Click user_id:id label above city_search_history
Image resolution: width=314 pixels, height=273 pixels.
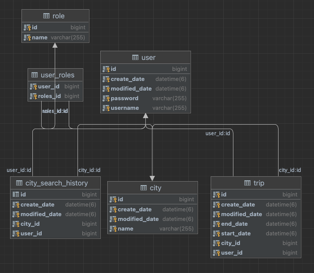[19, 170]
